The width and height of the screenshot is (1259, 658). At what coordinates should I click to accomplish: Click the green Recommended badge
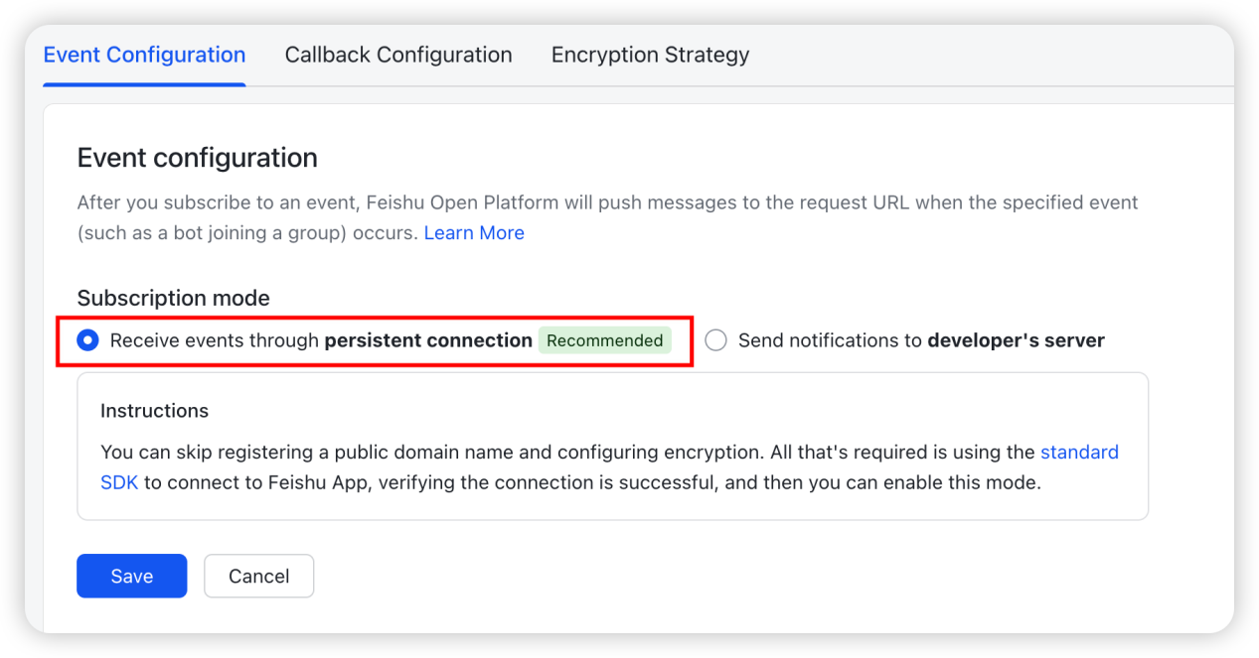pos(604,340)
